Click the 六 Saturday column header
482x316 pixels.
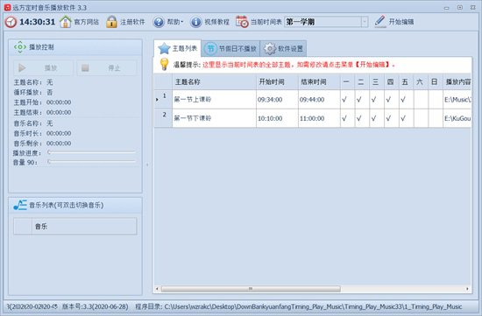coord(420,82)
